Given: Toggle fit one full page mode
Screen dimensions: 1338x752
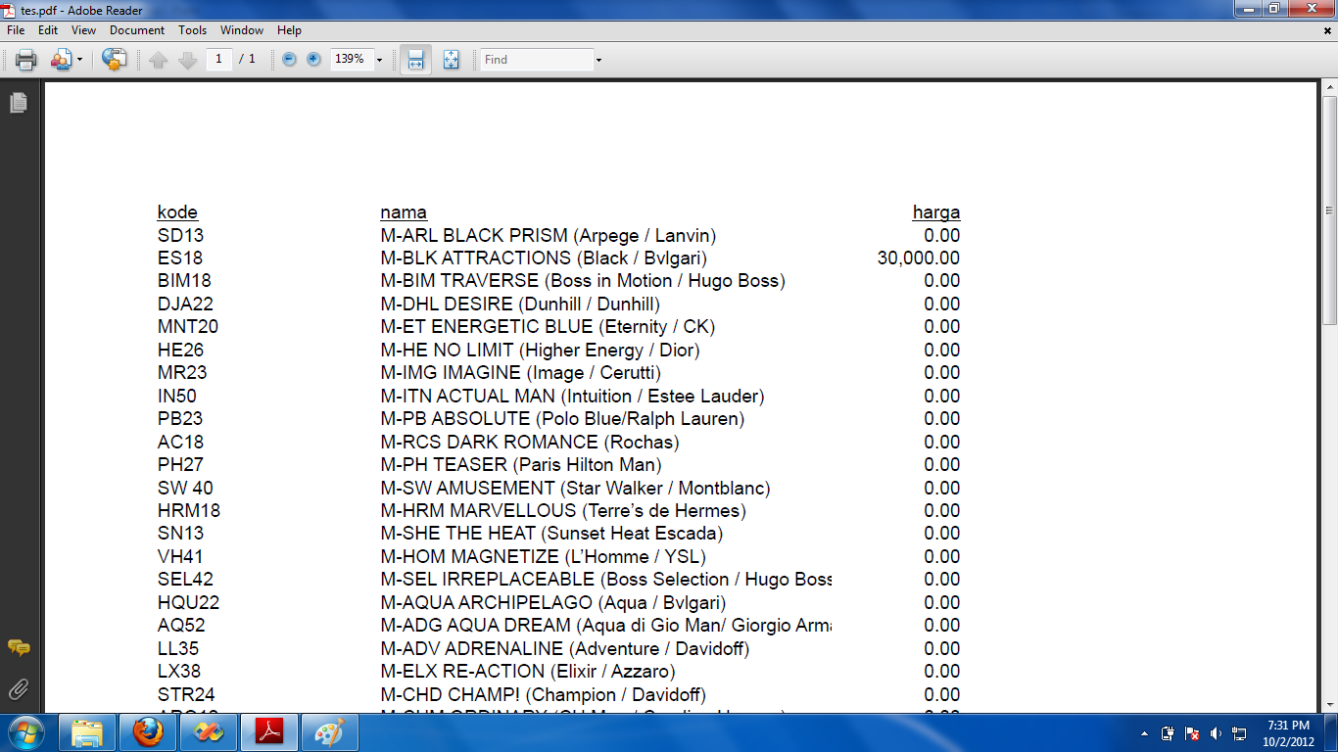Looking at the screenshot, I should click(x=451, y=60).
